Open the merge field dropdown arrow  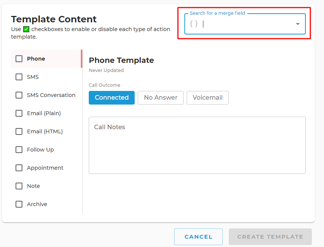(297, 24)
